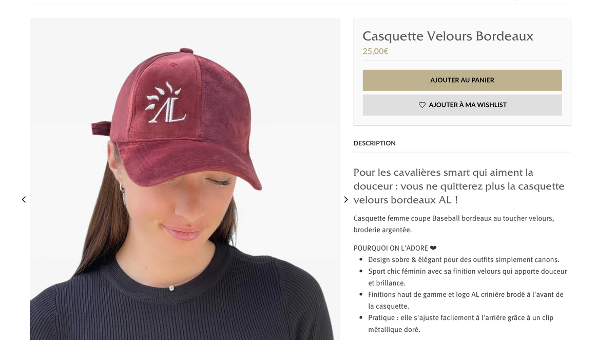616x340 pixels.
Task: Click the 25,00€ price label
Action: tap(375, 51)
